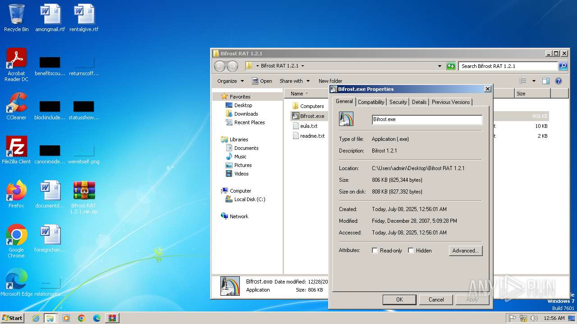Click New folder in Explorer toolbar

pyautogui.click(x=330, y=81)
